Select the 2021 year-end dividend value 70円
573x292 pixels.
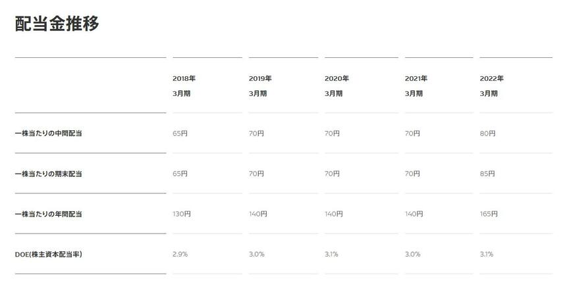pyautogui.click(x=412, y=174)
